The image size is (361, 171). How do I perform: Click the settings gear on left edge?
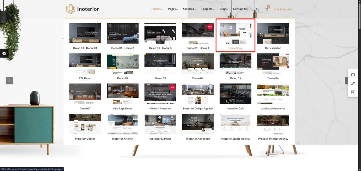(4, 53)
